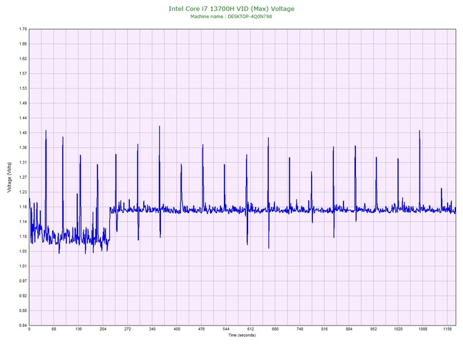
Task: Click the 1.57 y-axis value
Action: 23,74
